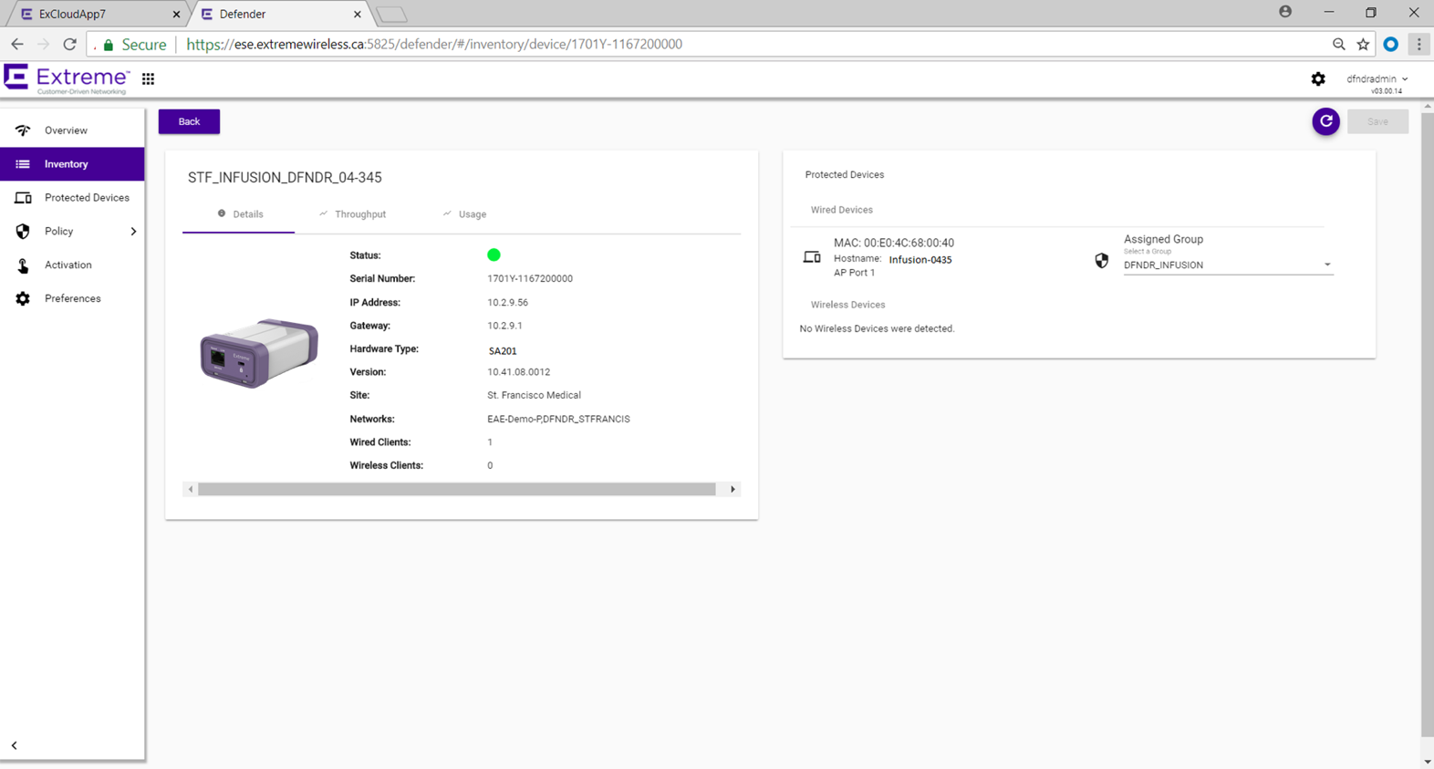Click the version value 10.41.08.0012
Image resolution: width=1434 pixels, height=769 pixels.
(x=518, y=372)
